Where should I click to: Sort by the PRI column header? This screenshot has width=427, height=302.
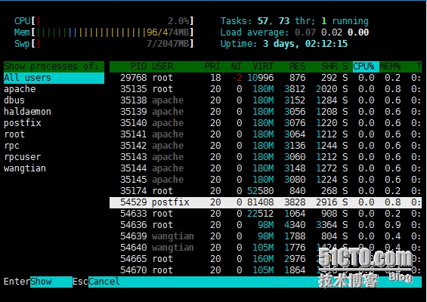tap(212, 66)
